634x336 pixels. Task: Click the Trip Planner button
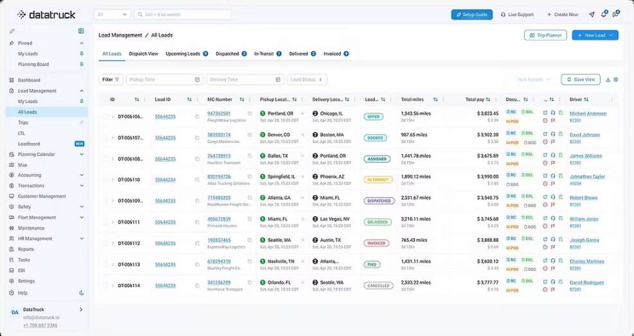point(545,35)
